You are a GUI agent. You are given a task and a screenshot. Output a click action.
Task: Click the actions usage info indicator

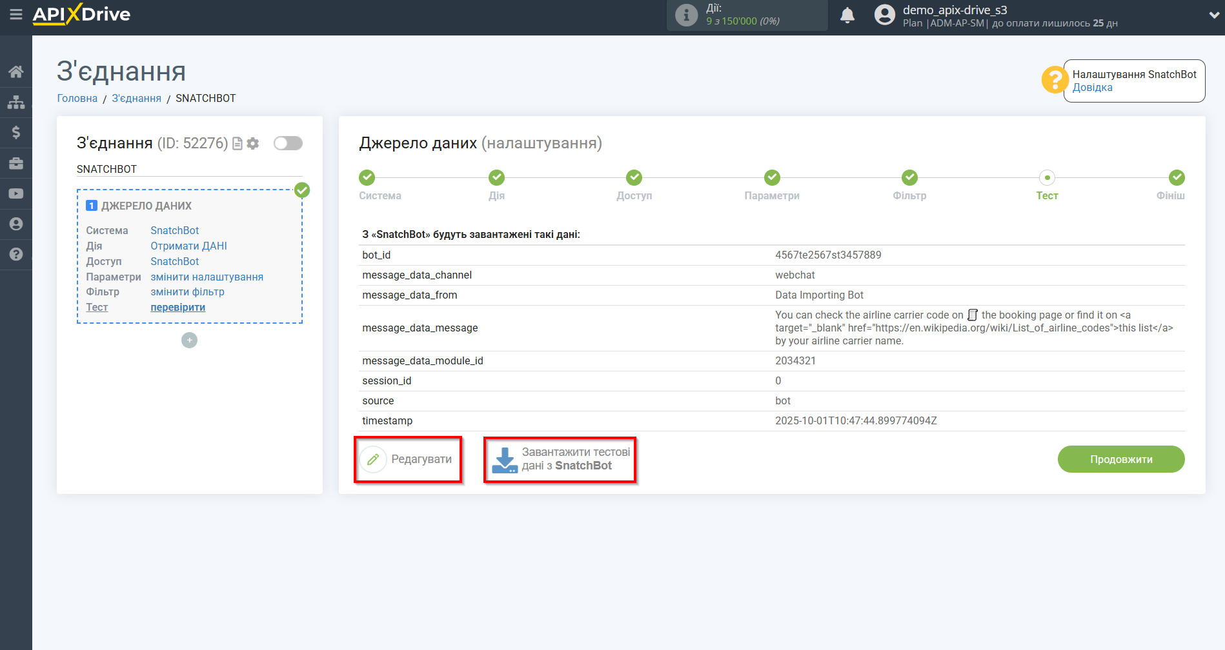click(686, 15)
